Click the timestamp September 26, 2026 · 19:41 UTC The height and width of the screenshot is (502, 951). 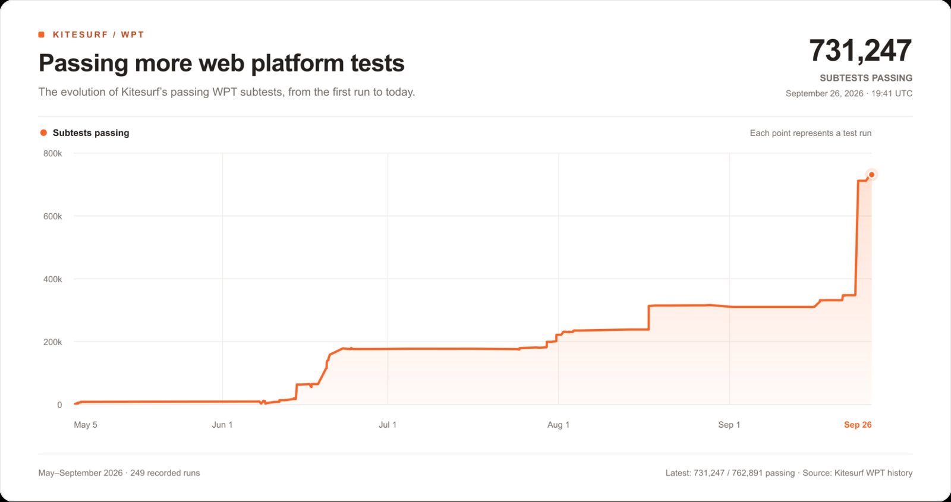pos(849,93)
